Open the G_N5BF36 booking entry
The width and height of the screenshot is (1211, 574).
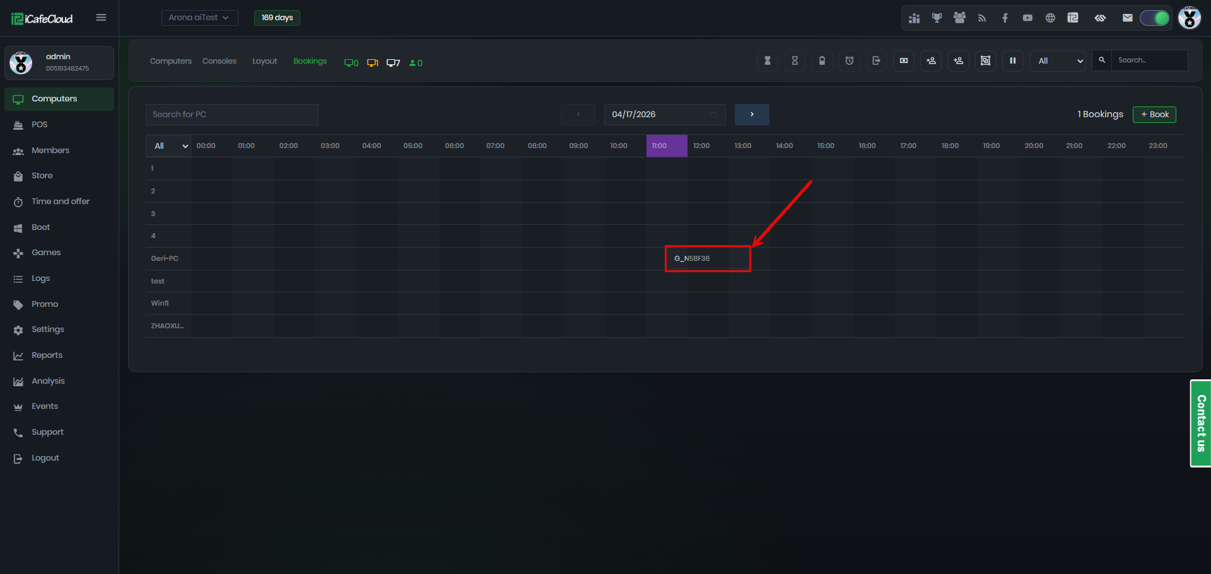click(707, 258)
